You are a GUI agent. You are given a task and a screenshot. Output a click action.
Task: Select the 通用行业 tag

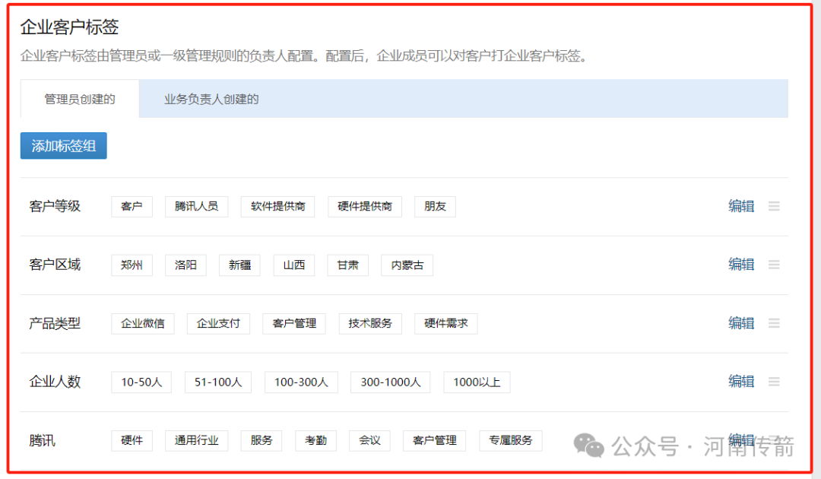(196, 441)
